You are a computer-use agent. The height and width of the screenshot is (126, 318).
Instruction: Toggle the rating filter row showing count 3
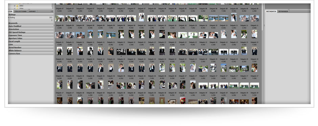(30, 20)
